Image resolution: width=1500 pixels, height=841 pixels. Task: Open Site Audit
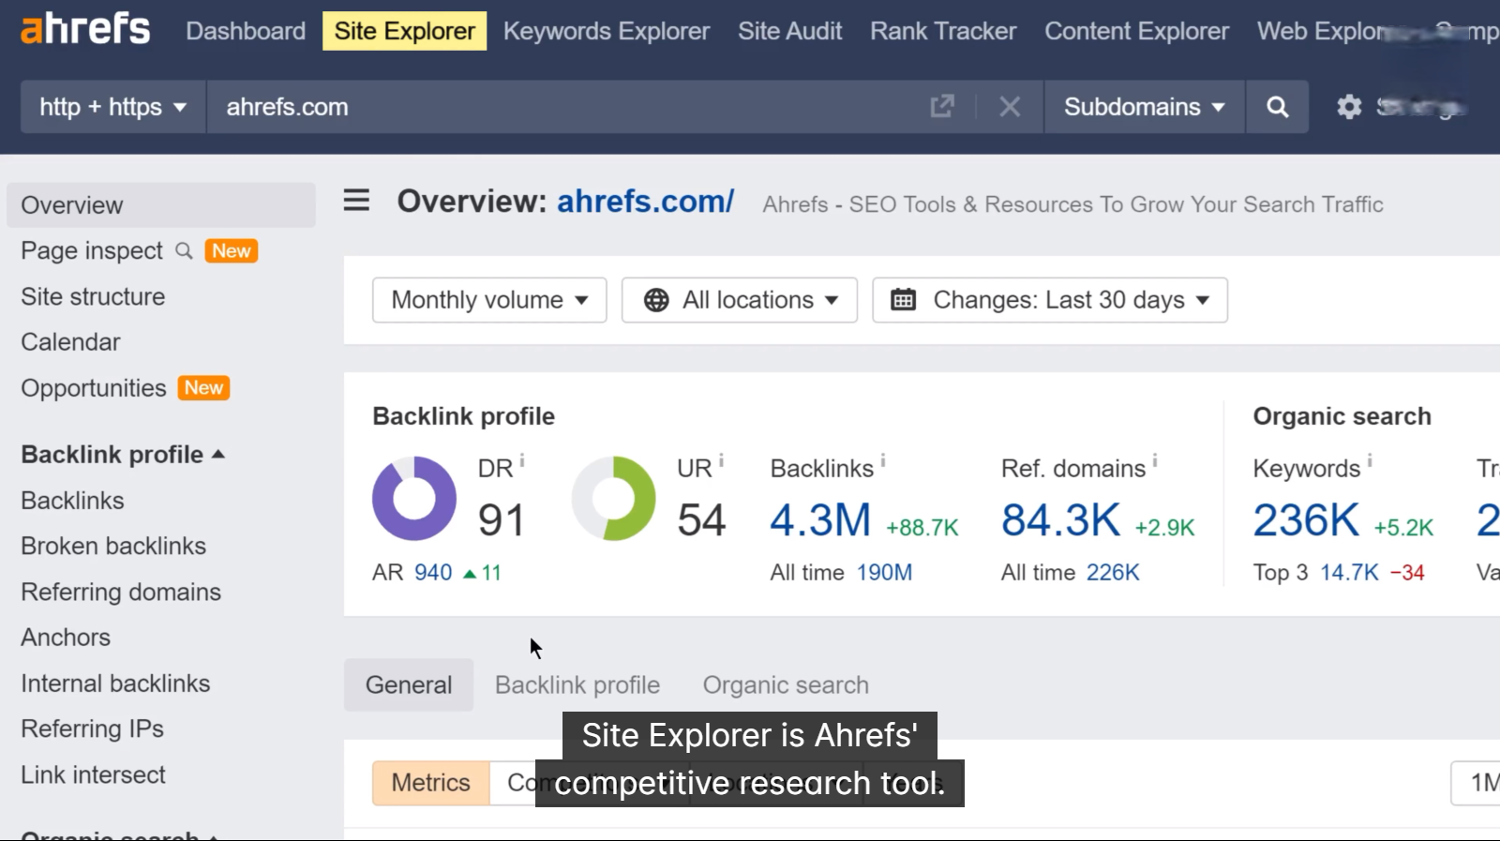(x=790, y=31)
